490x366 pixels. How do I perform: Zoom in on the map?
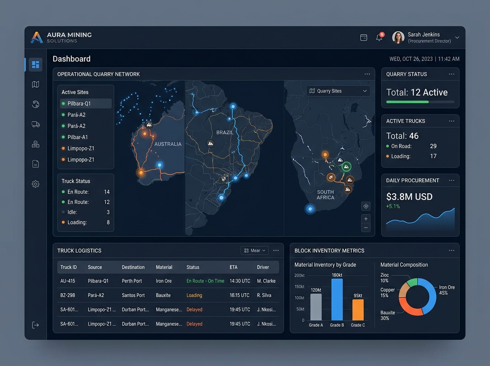(x=366, y=219)
